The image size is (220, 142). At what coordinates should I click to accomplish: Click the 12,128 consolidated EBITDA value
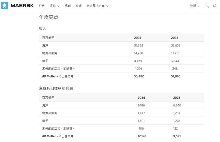(x=142, y=136)
